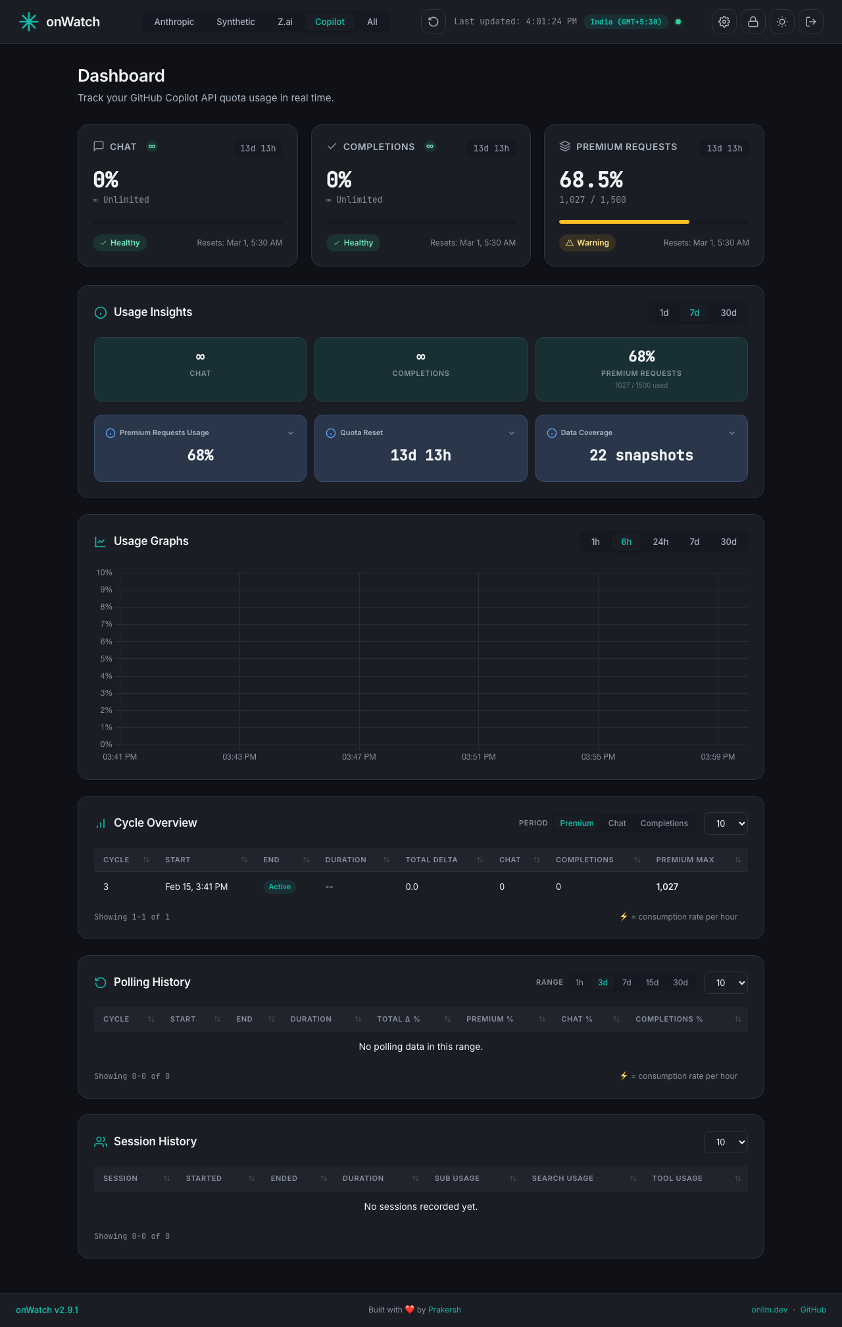Image resolution: width=842 pixels, height=1327 pixels.
Task: Click the Premium Requests layers icon
Action: (565, 146)
